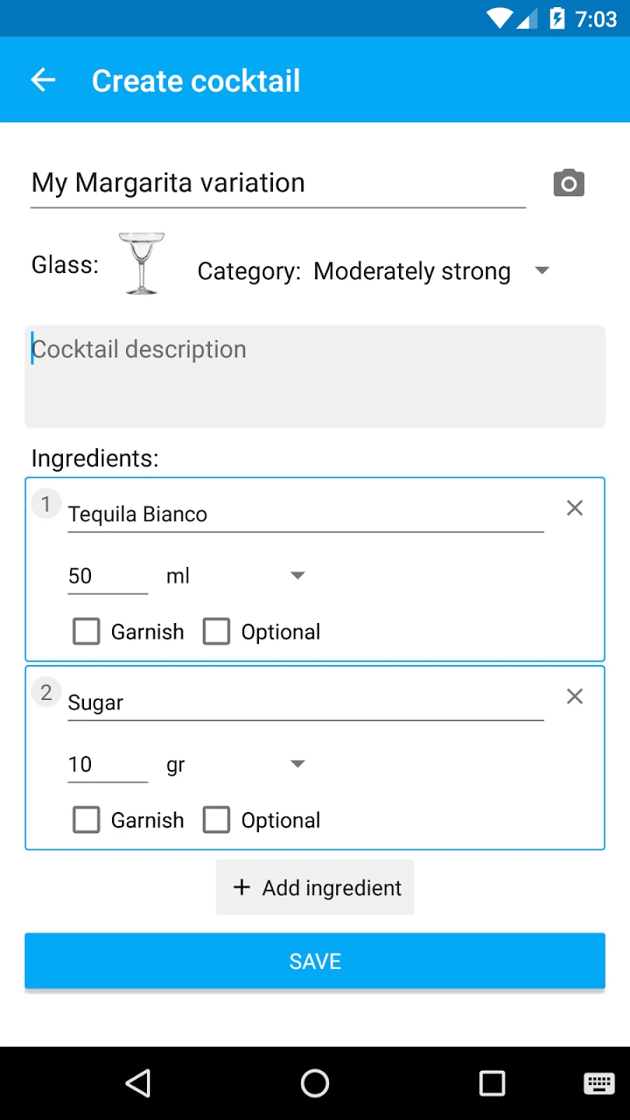Edit the cocktail name field

[278, 184]
